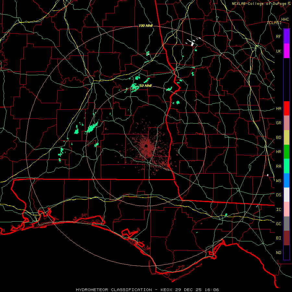Click the 50 NMI range ring label
292x292 pixels.
146,86
